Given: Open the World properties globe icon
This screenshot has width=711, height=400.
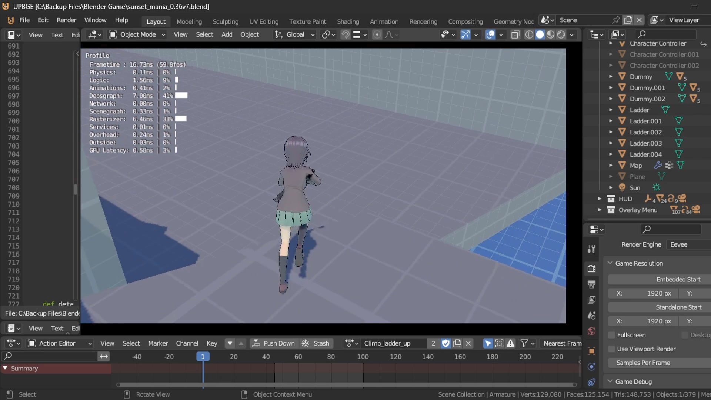Looking at the screenshot, I should click(591, 331).
